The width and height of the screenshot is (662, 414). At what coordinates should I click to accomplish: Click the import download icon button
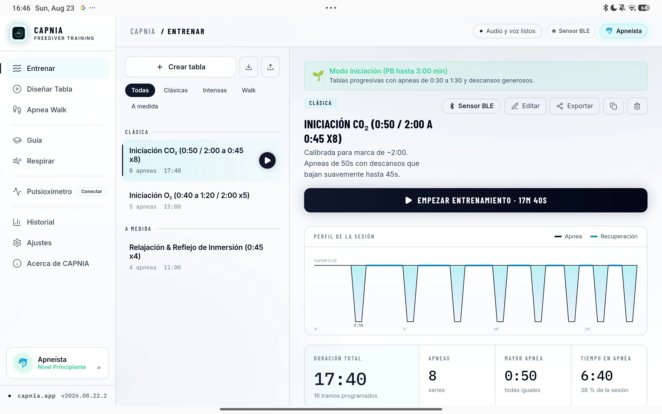(249, 67)
